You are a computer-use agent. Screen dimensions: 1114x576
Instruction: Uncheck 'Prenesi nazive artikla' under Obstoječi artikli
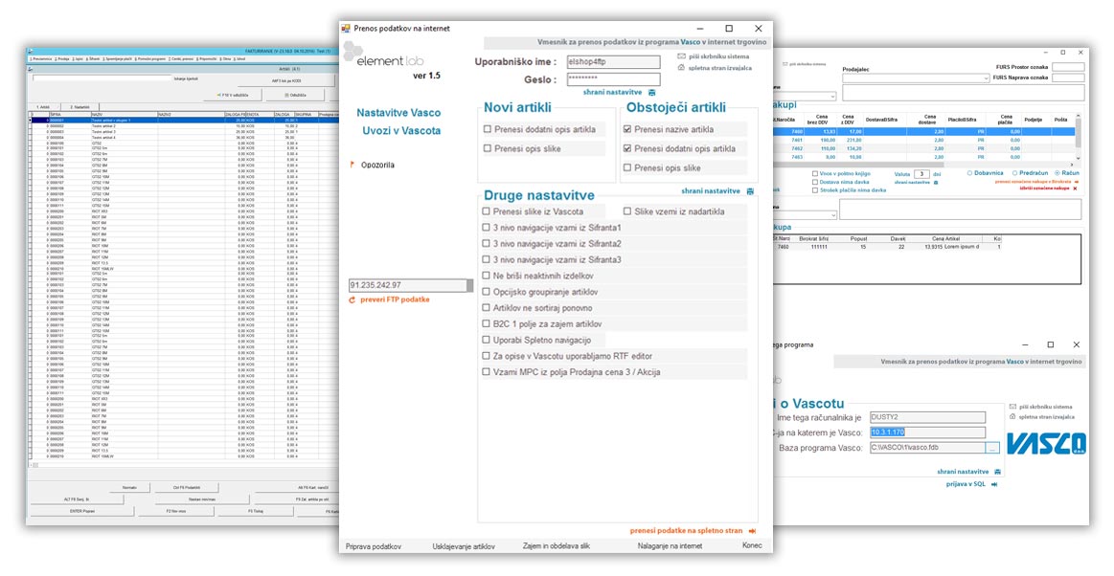click(626, 129)
